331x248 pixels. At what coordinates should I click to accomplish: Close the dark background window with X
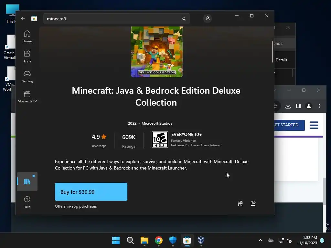tap(288, 28)
